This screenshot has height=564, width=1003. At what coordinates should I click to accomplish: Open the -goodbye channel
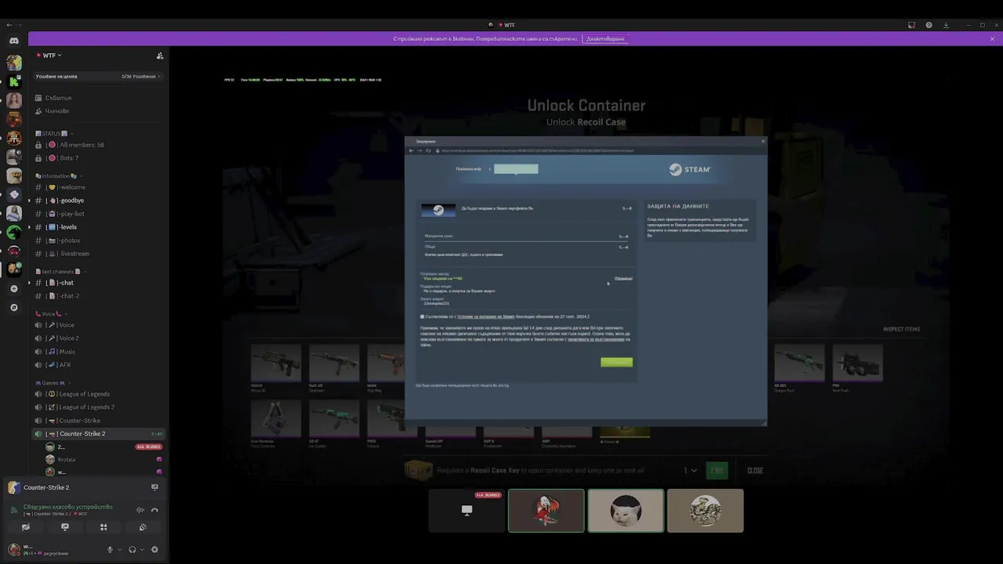pos(98,201)
